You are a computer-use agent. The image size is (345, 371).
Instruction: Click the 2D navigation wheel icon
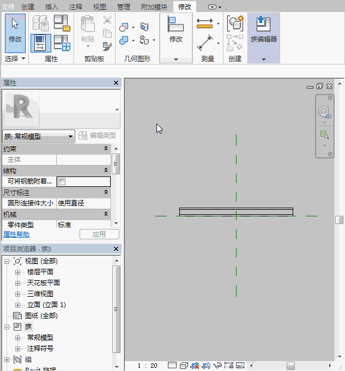pyautogui.click(x=324, y=113)
